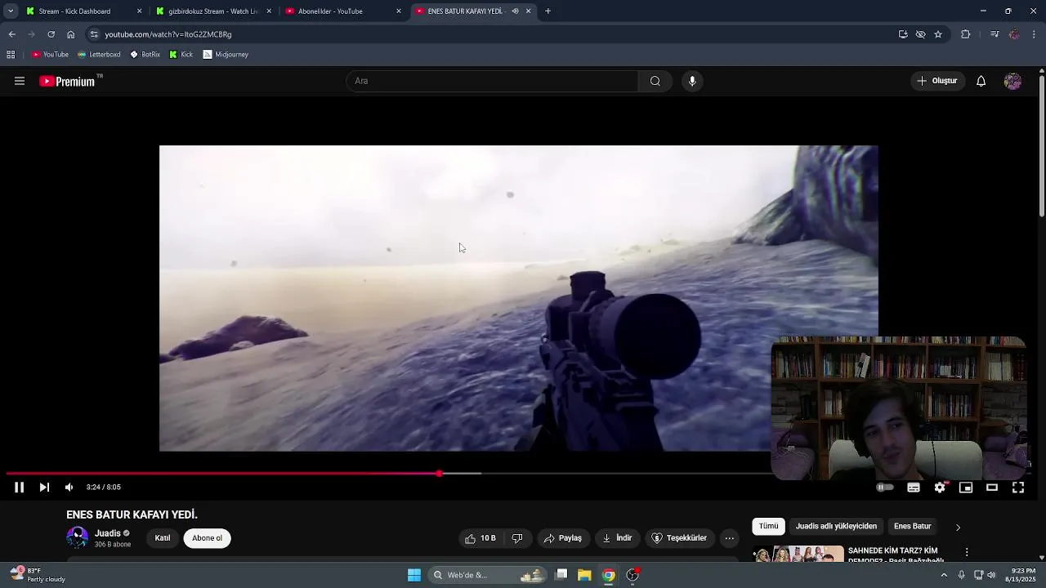1046x588 pixels.
Task: Go back with the browser back arrow
Action: (x=11, y=34)
